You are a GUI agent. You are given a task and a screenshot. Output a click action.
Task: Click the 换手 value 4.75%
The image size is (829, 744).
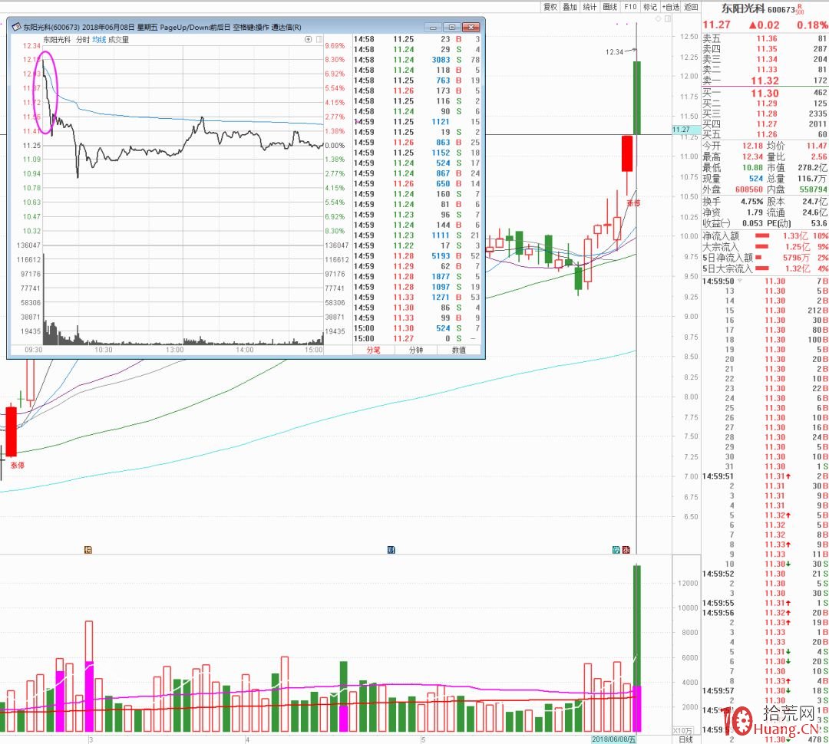[x=751, y=201]
